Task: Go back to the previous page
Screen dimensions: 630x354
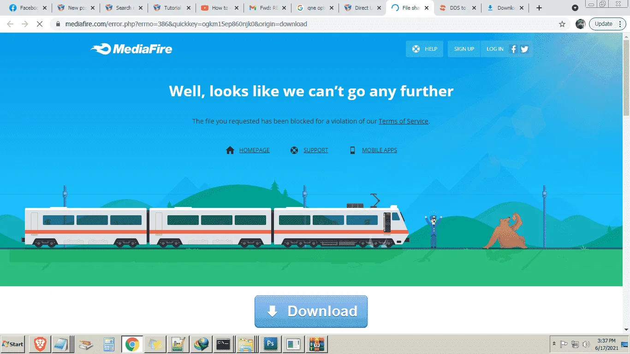Action: pos(10,24)
